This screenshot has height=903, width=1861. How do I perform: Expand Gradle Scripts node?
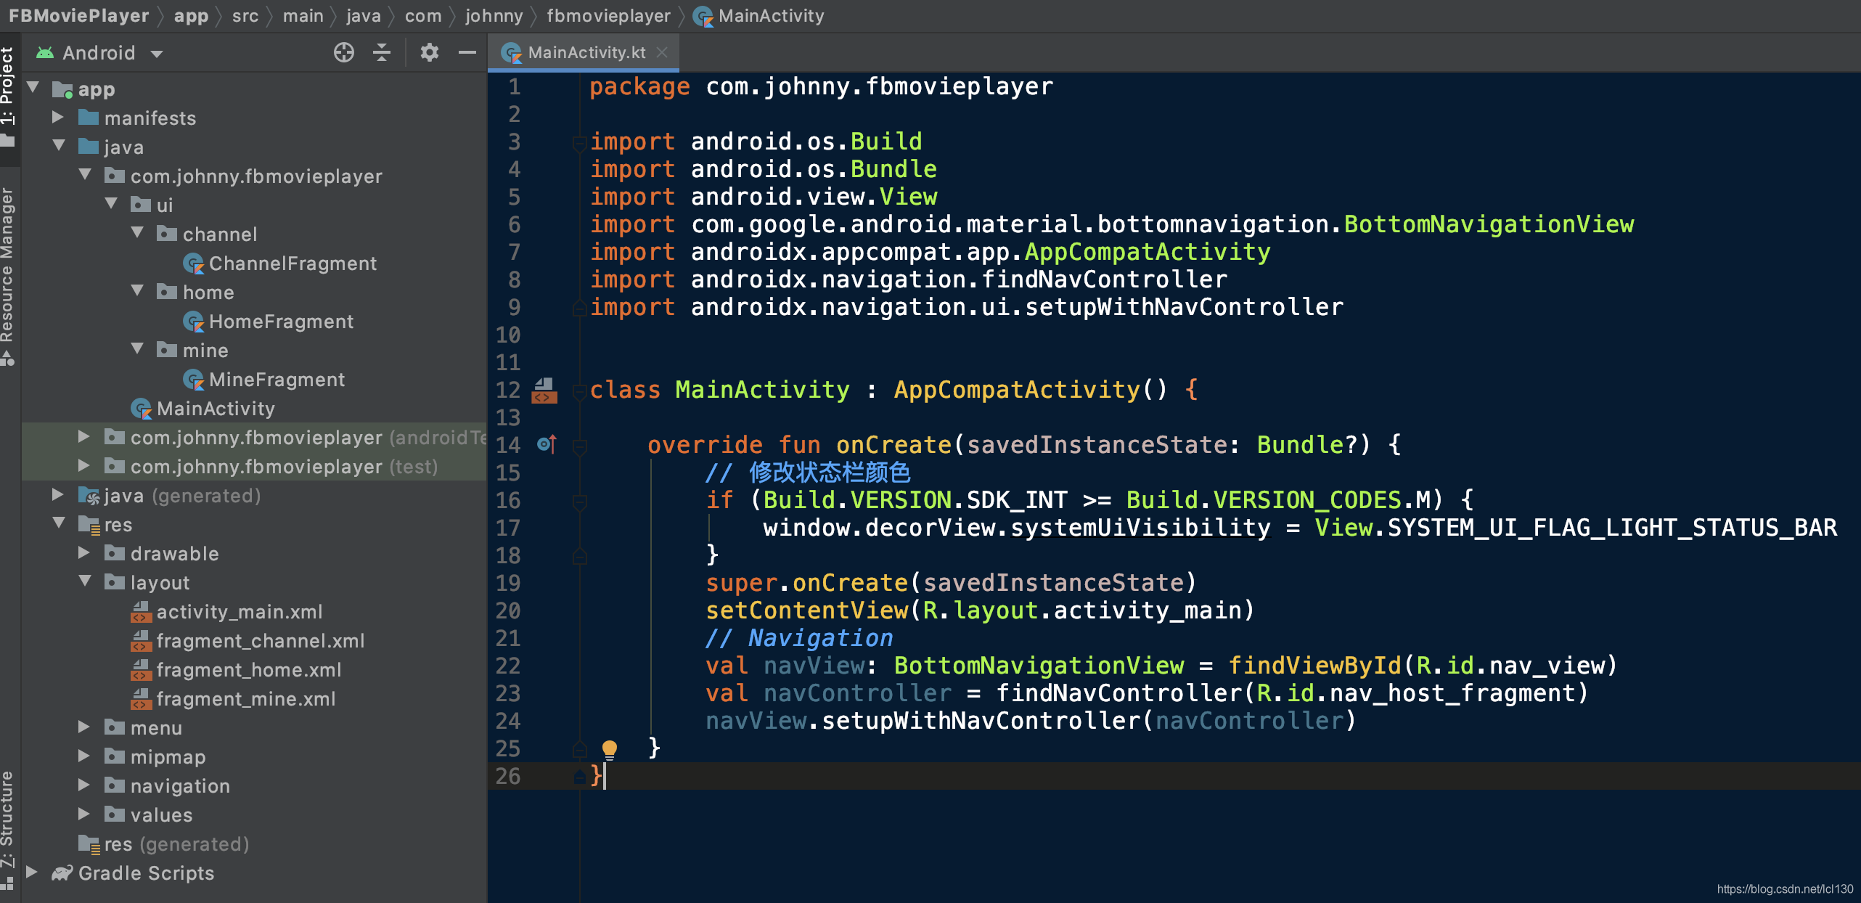[32, 873]
